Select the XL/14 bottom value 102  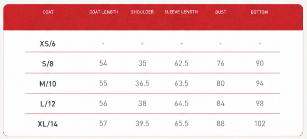pyautogui.click(x=260, y=124)
